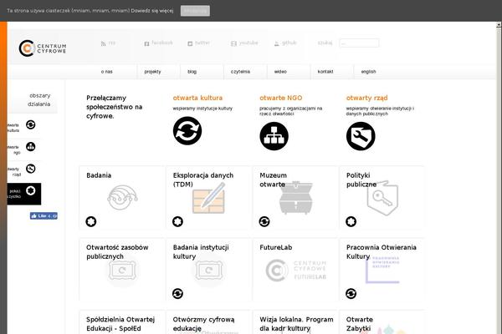Click the Pracownia Otwierania Kultury logo image
The height and width of the screenshot is (334, 502).
click(x=382, y=270)
